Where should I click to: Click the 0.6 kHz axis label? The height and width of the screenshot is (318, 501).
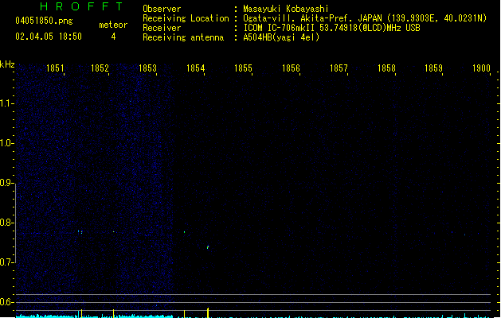pos(6,302)
